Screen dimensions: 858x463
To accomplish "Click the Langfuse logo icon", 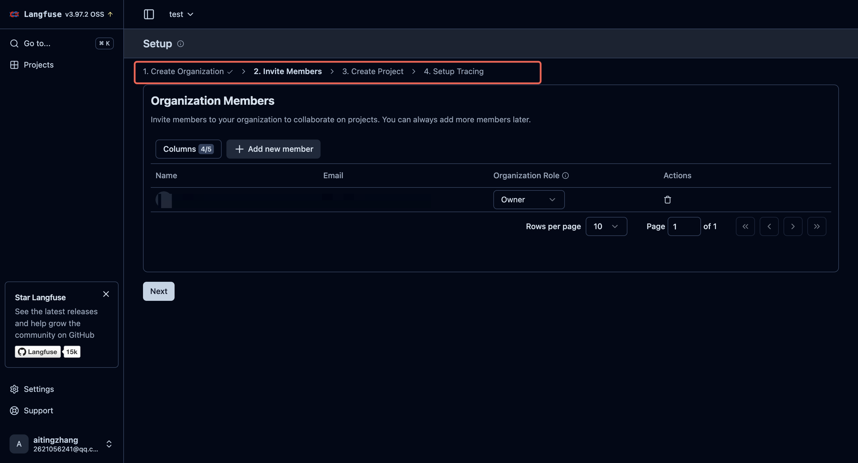I will coord(14,14).
